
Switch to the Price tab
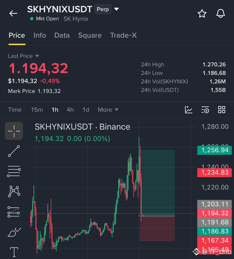pyautogui.click(x=17, y=35)
